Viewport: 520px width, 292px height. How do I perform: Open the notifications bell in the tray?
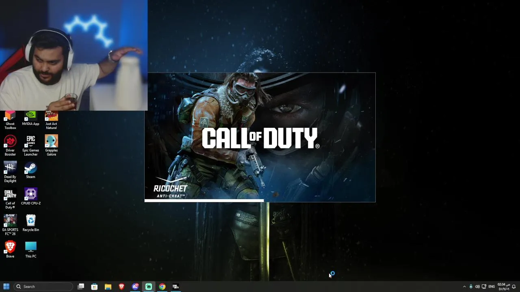click(514, 287)
